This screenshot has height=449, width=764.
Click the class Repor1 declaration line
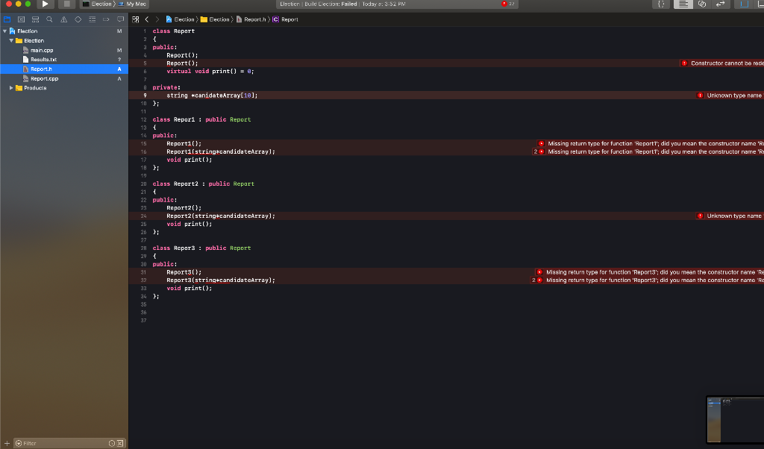(x=201, y=120)
